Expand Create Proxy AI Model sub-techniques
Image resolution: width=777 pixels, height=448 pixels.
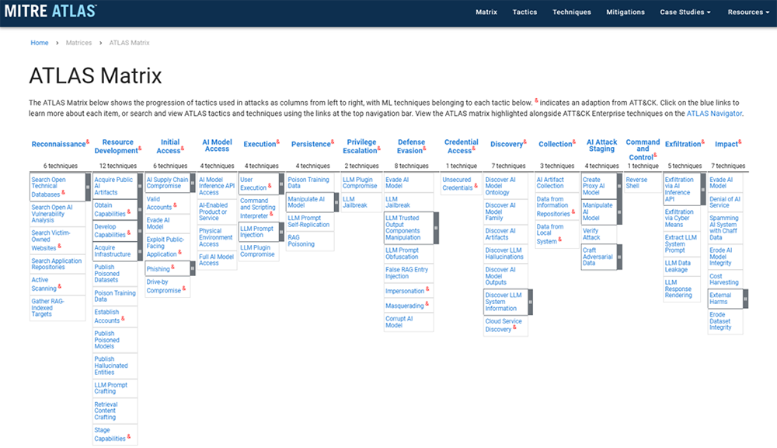point(619,186)
